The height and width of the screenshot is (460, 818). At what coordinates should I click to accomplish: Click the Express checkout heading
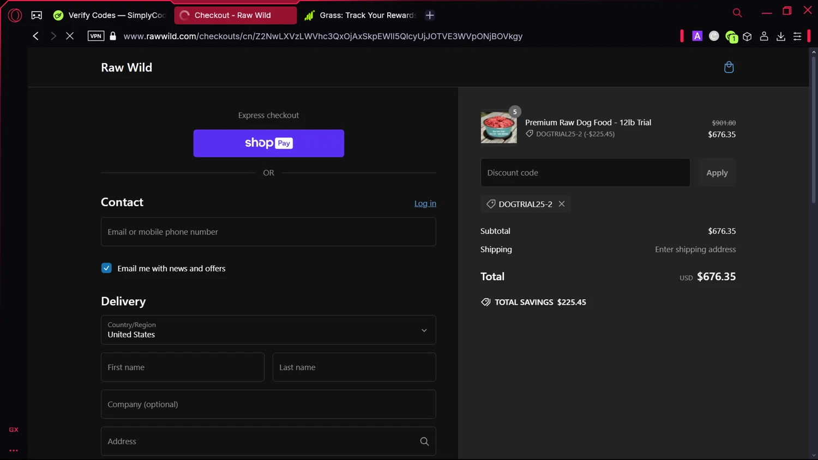268,115
